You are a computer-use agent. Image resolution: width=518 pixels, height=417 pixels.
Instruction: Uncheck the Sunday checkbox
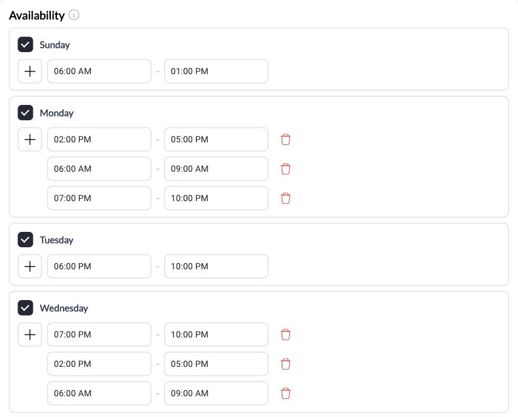pos(25,45)
